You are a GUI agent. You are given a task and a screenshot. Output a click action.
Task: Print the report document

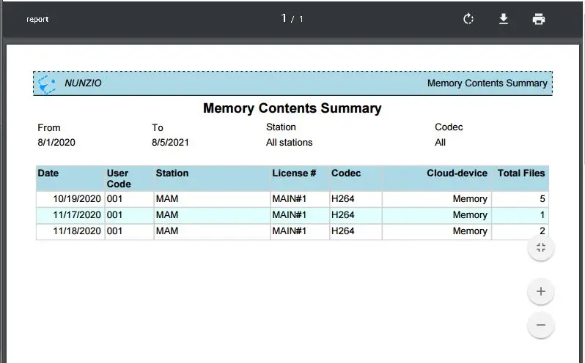[539, 19]
